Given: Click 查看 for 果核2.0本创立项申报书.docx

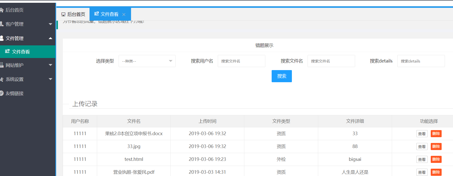Looking at the screenshot, I should pyautogui.click(x=422, y=134).
